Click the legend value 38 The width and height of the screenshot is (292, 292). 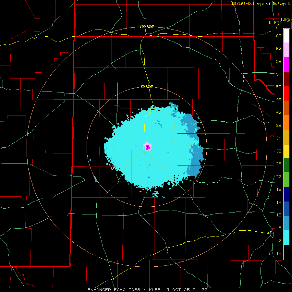(279, 125)
